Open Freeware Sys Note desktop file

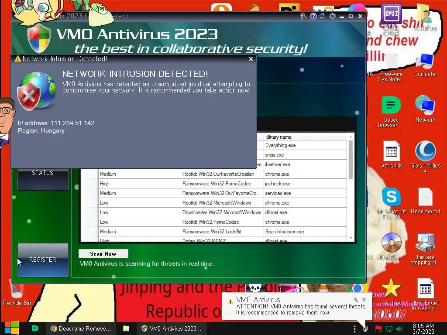coord(391,67)
